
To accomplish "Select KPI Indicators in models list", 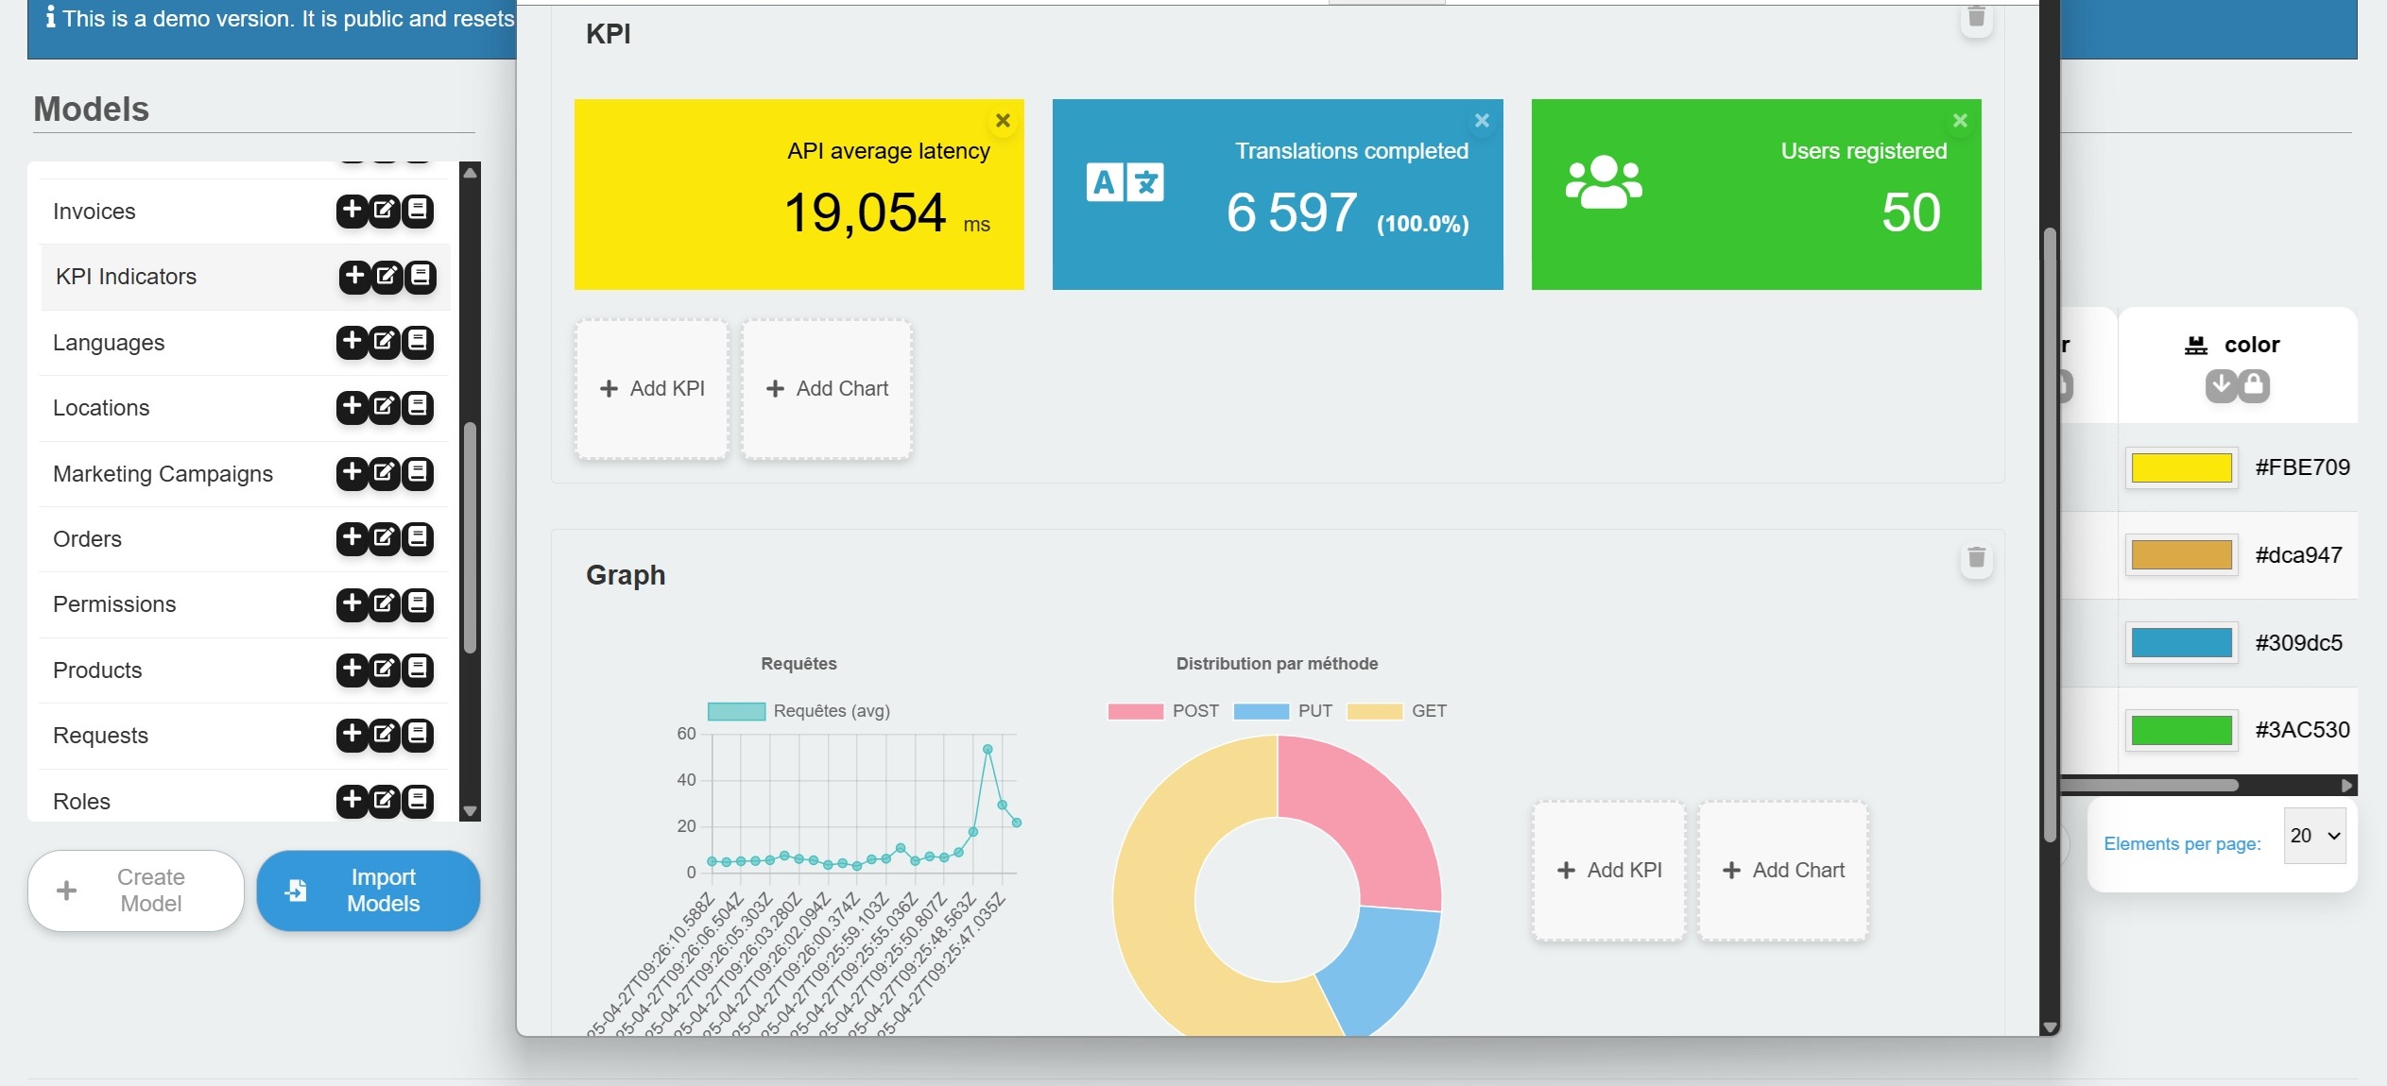I will [126, 277].
